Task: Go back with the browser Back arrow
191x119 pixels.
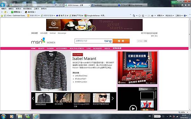Action: [3, 5]
